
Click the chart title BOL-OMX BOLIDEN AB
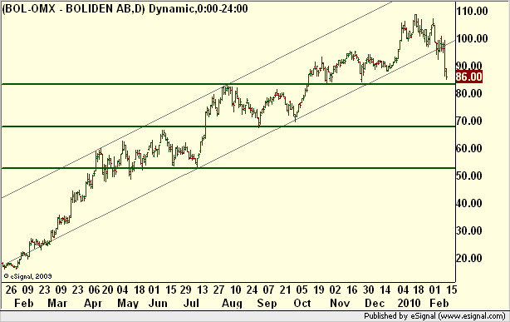125,8
